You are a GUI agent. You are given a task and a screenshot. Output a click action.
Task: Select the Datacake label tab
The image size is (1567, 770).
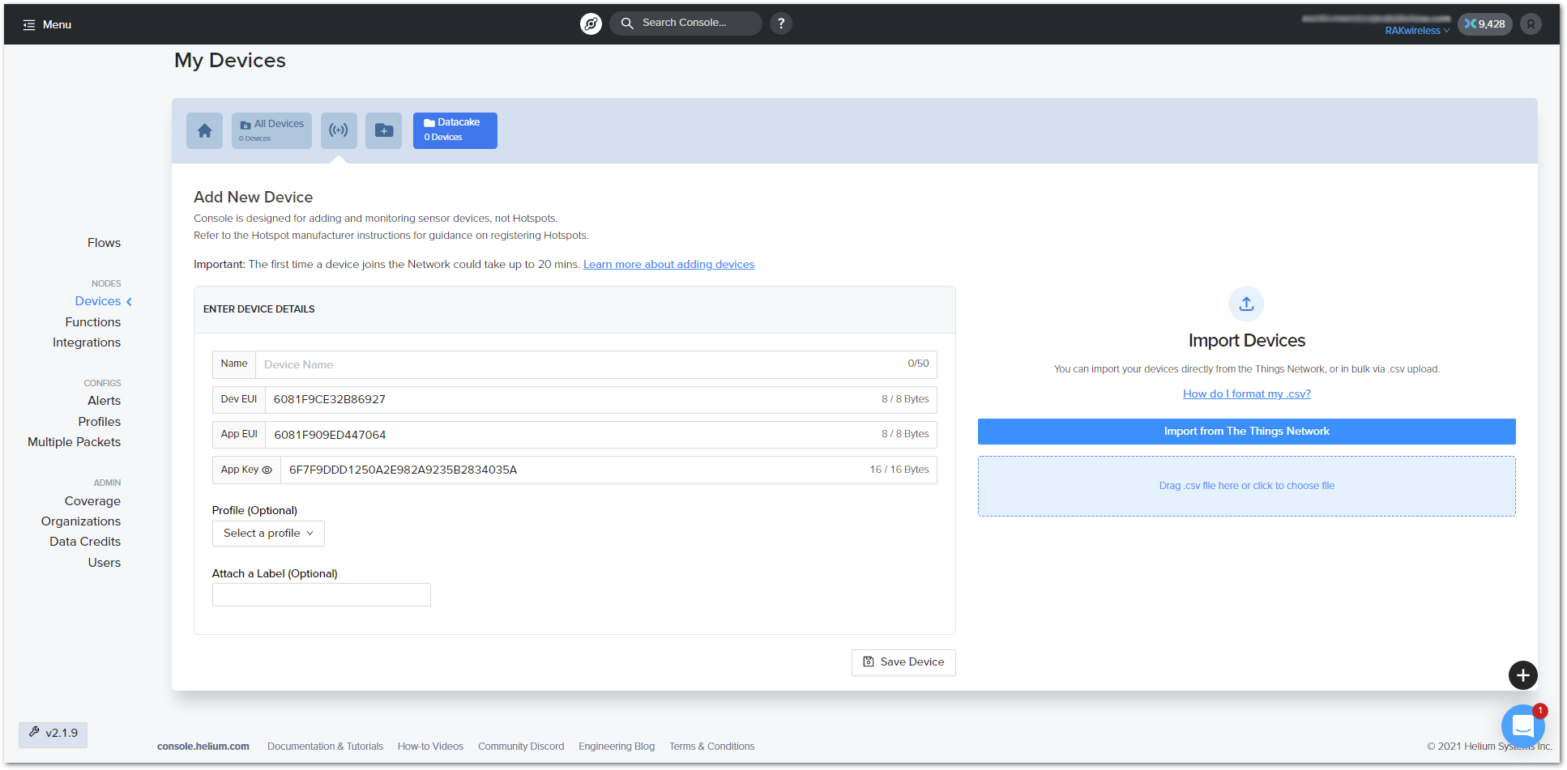click(x=455, y=130)
